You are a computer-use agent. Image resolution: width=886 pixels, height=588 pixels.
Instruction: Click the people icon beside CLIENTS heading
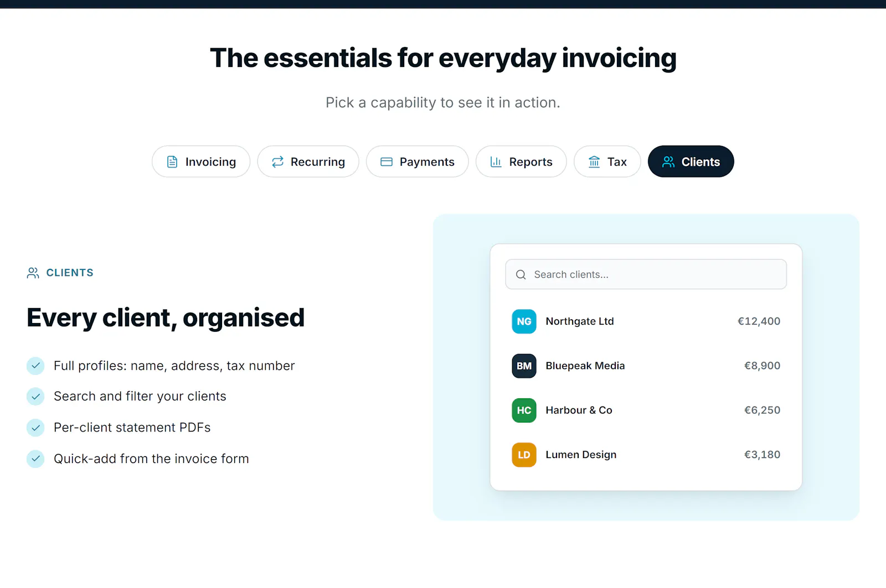point(33,273)
